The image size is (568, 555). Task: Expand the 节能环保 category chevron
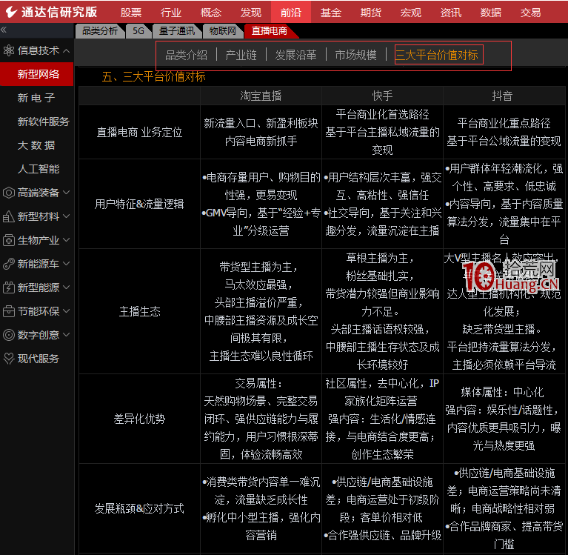67,311
